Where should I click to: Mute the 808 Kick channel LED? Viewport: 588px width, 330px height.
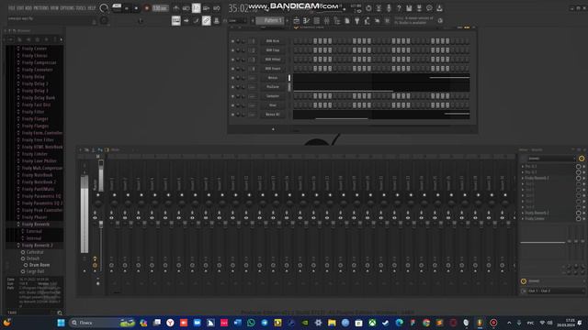[x=232, y=41]
